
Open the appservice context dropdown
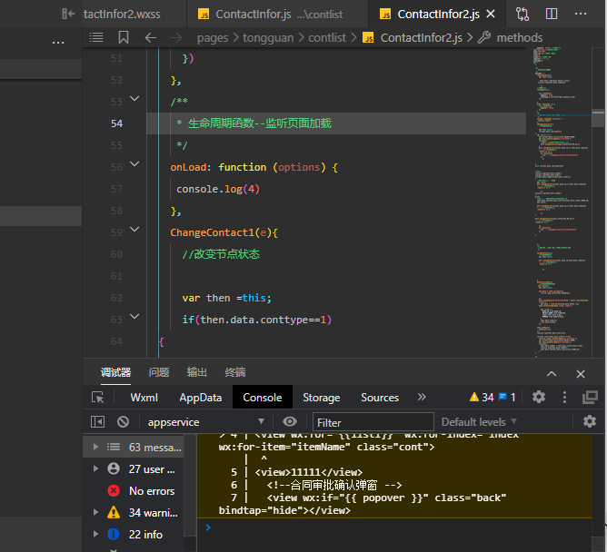click(x=206, y=421)
